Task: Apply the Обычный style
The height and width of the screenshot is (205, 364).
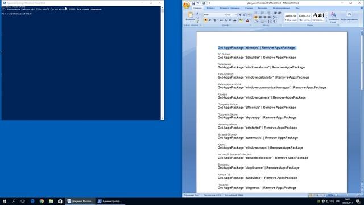Action: pyautogui.click(x=291, y=17)
